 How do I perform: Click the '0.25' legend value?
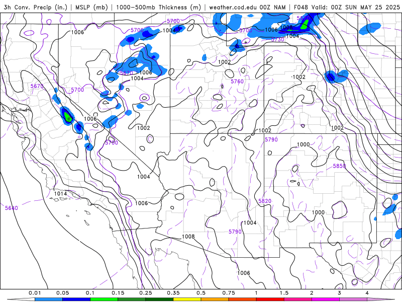coord(146,293)
